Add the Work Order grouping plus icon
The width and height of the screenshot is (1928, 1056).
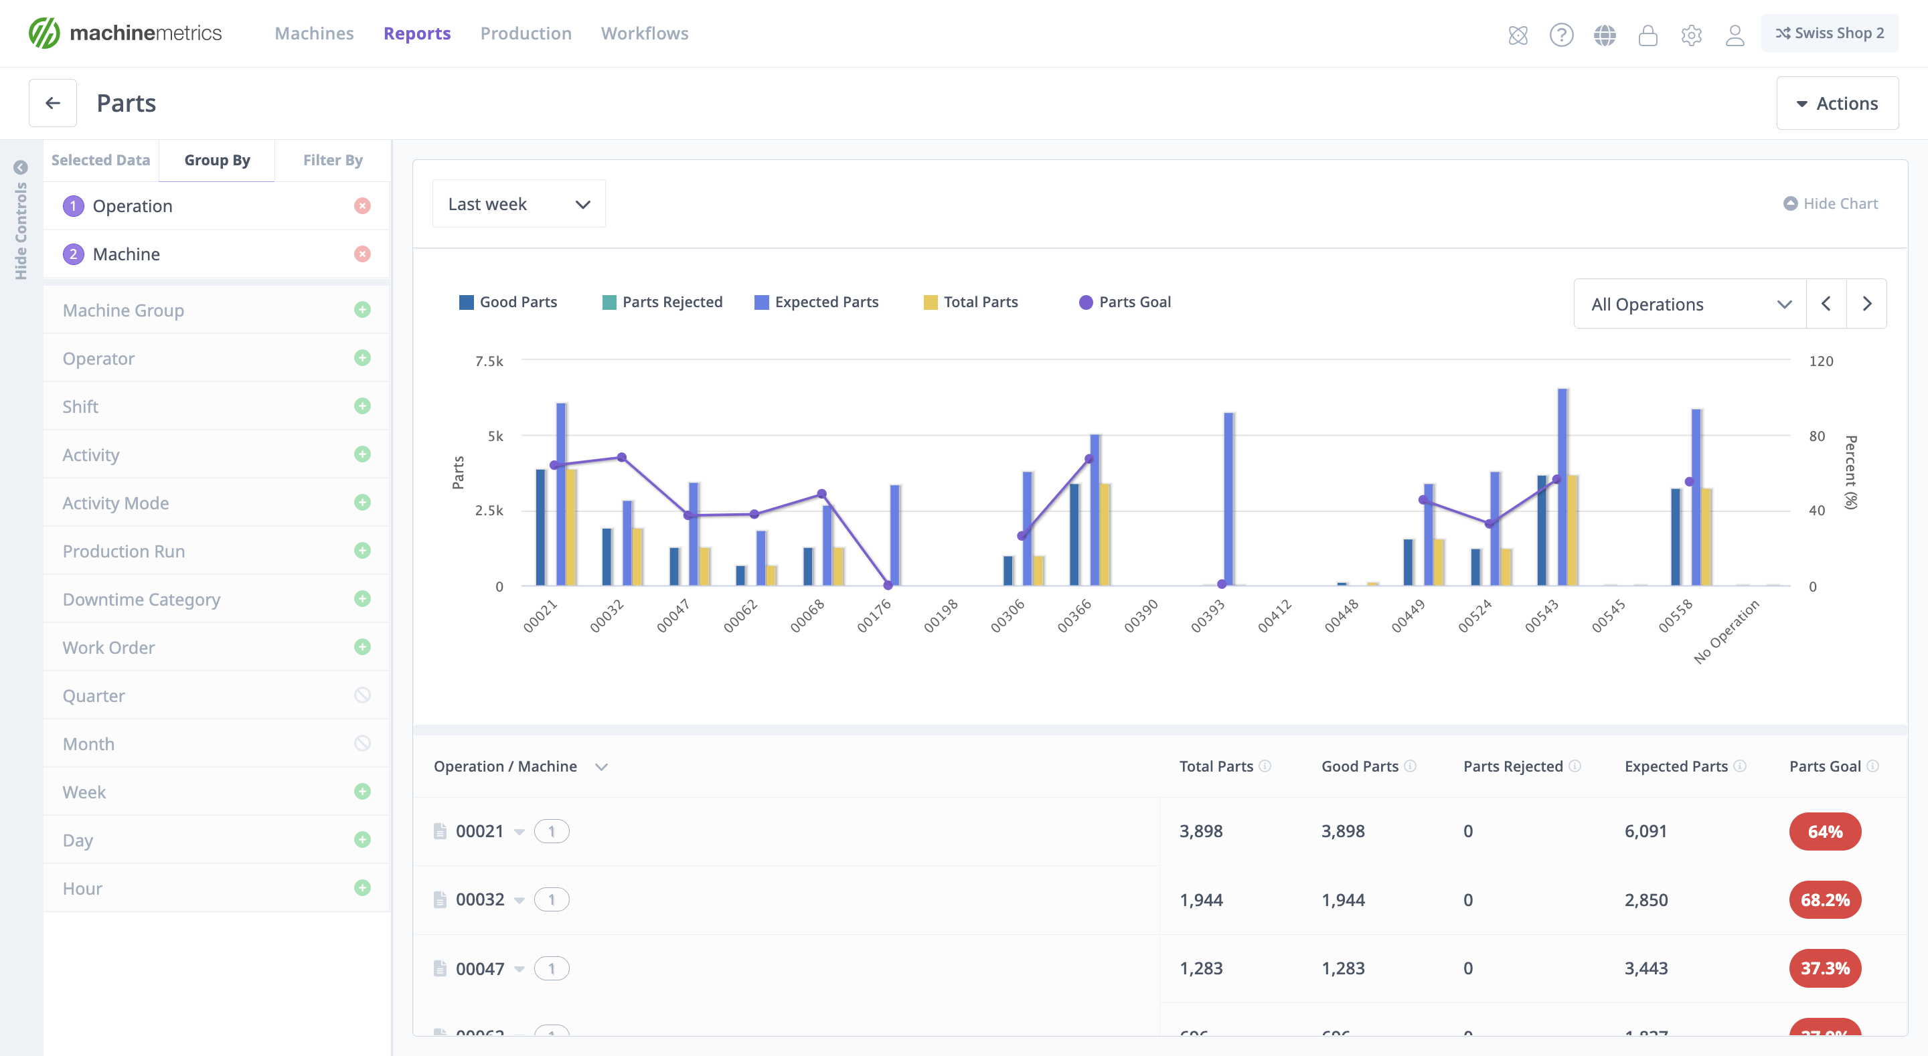tap(362, 646)
